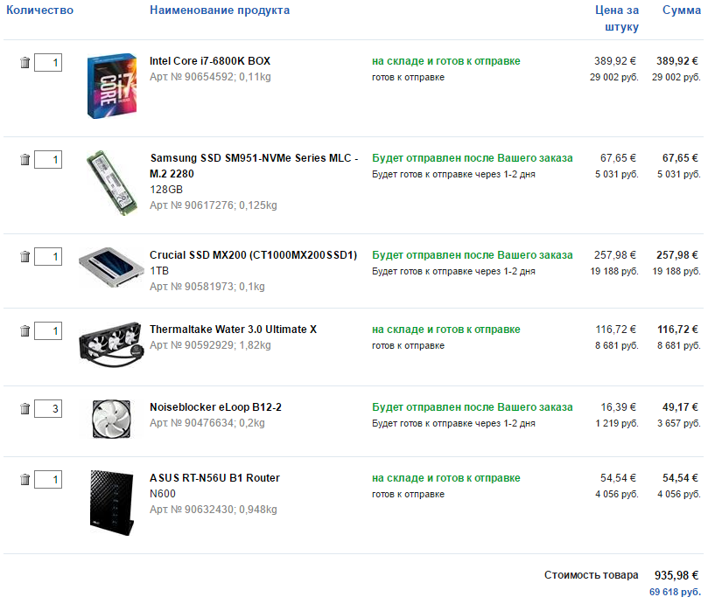This screenshot has height=604, width=708.
Task: View Crucial MX200 SSD product image
Action: pos(111,267)
